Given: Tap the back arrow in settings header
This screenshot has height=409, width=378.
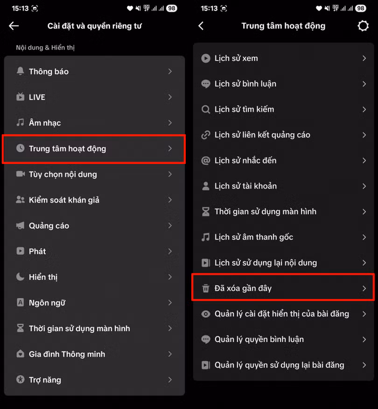Looking at the screenshot, I should [14, 26].
